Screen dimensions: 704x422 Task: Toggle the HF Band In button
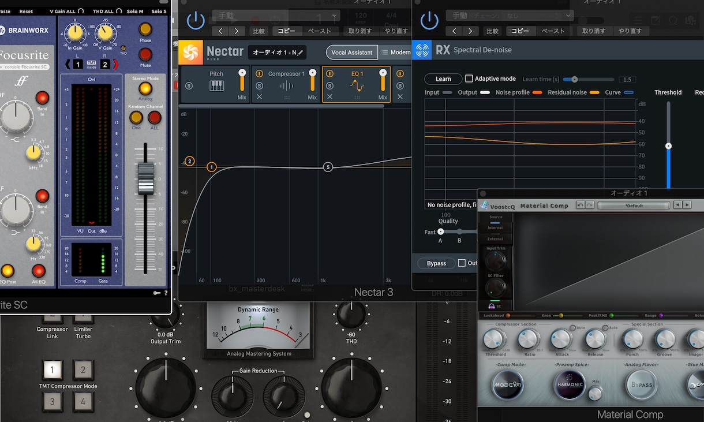(42, 98)
